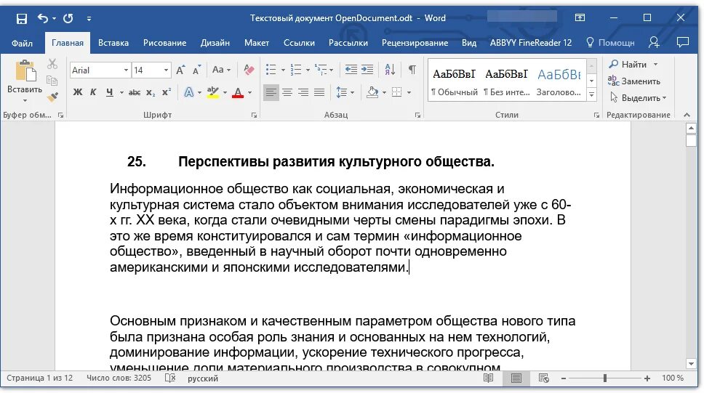This screenshot has width=704, height=393.
Task: Apply the yellow text highlight color
Action: pyautogui.click(x=213, y=92)
